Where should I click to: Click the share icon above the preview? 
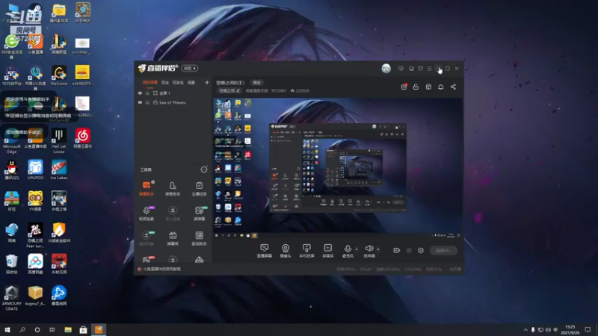(453, 87)
